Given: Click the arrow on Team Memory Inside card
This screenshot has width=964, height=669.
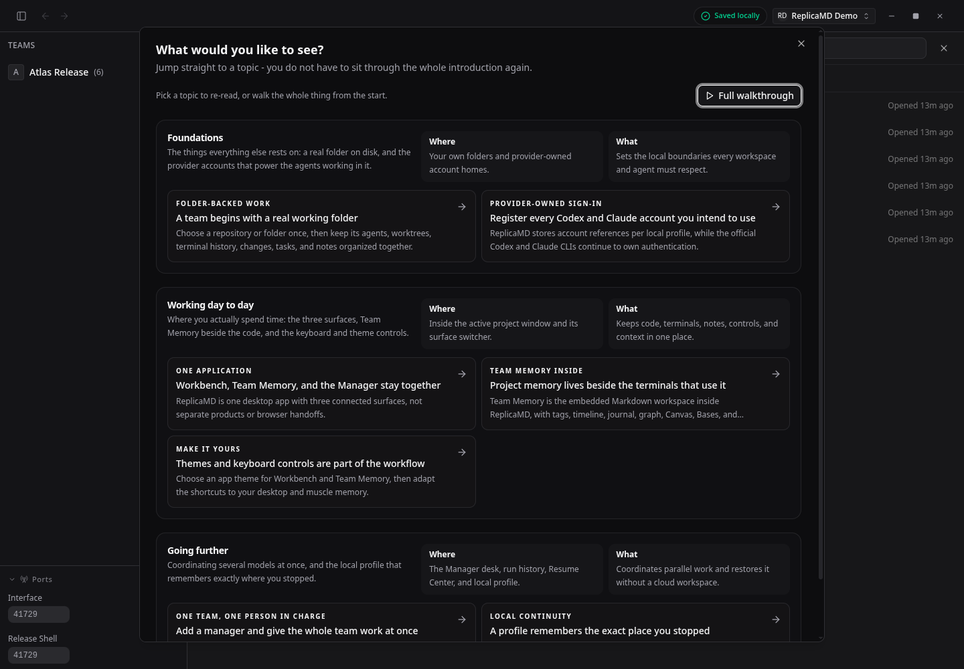Looking at the screenshot, I should click(x=776, y=374).
